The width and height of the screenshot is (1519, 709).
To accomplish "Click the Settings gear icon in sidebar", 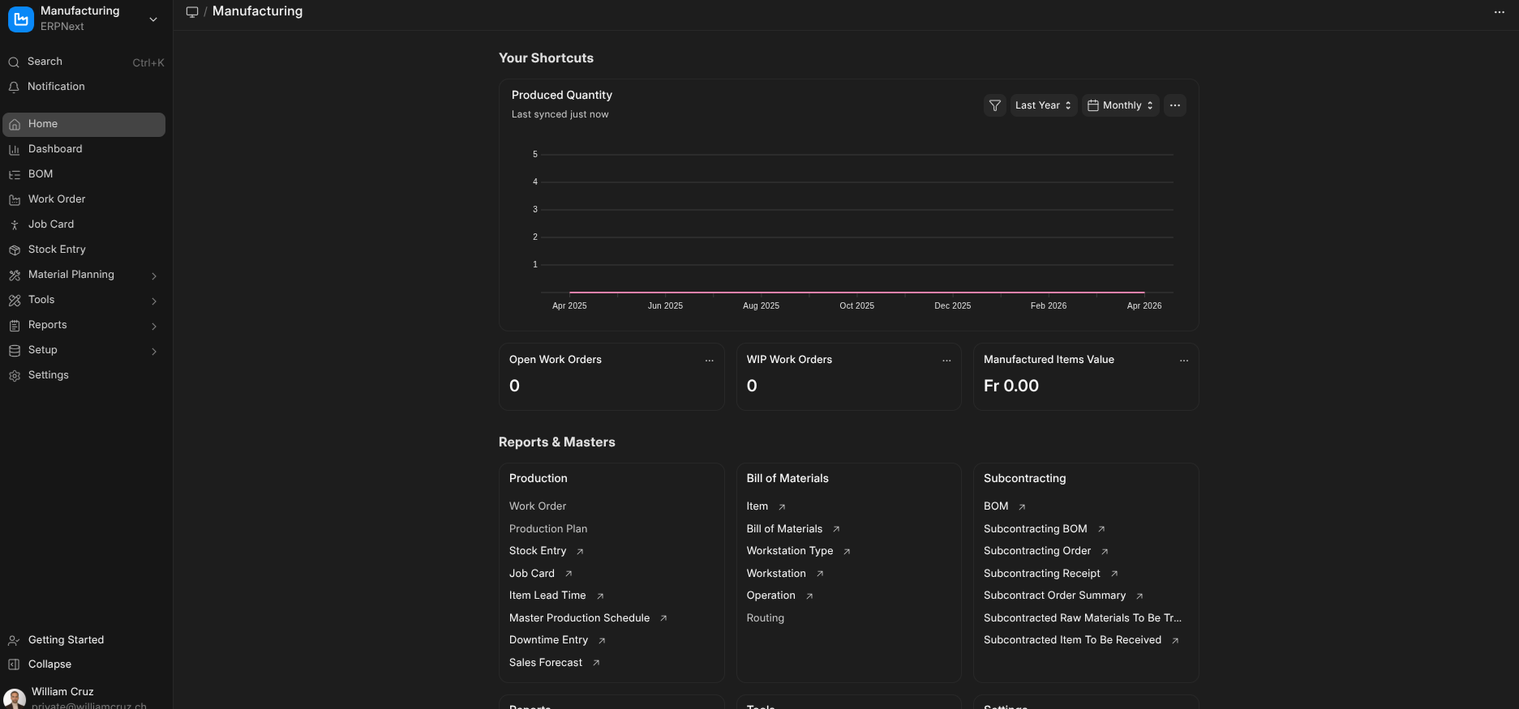I will [15, 376].
